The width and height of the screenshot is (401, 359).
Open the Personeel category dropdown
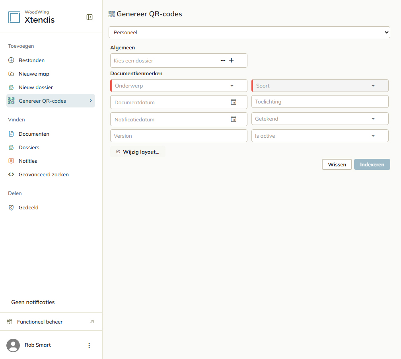[x=249, y=32]
